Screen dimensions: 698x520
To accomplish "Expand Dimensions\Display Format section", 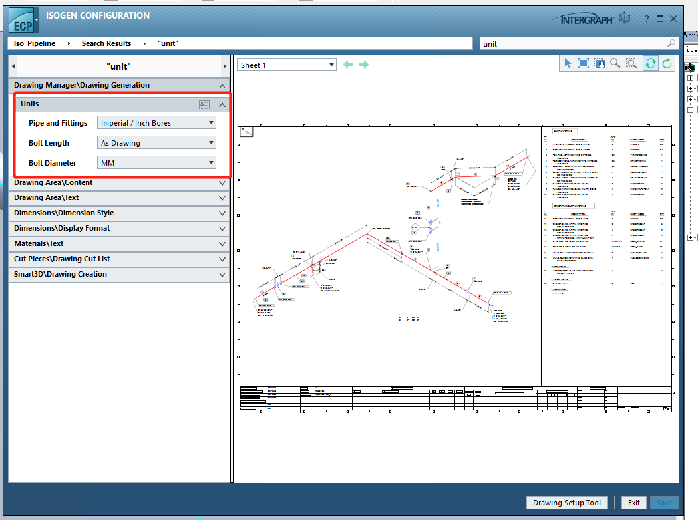I will click(x=222, y=229).
